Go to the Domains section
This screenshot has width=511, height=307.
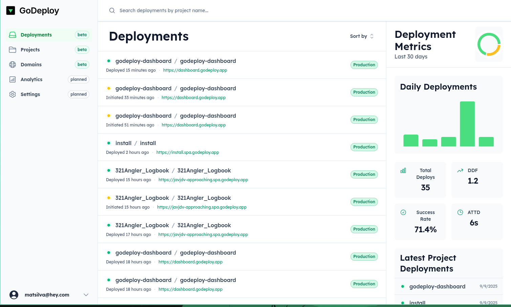pyautogui.click(x=31, y=65)
